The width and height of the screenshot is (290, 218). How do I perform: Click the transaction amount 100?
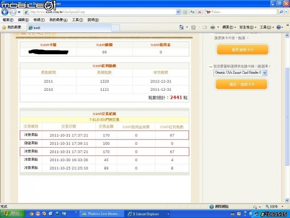point(106,144)
